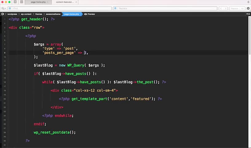Click the wildcard star in Replace field

point(115,8)
